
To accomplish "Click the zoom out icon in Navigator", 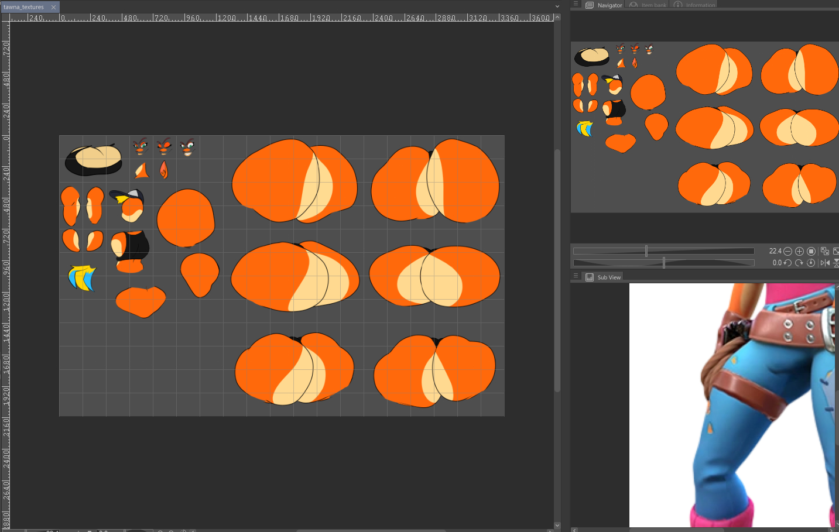I will pyautogui.click(x=787, y=251).
